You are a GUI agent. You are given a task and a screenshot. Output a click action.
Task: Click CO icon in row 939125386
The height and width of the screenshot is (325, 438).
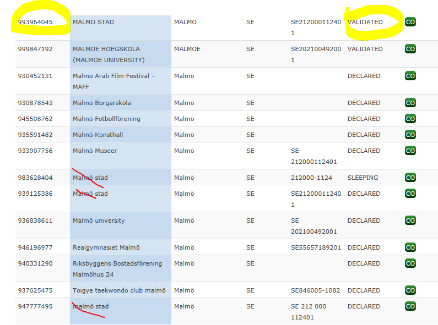pyautogui.click(x=410, y=194)
